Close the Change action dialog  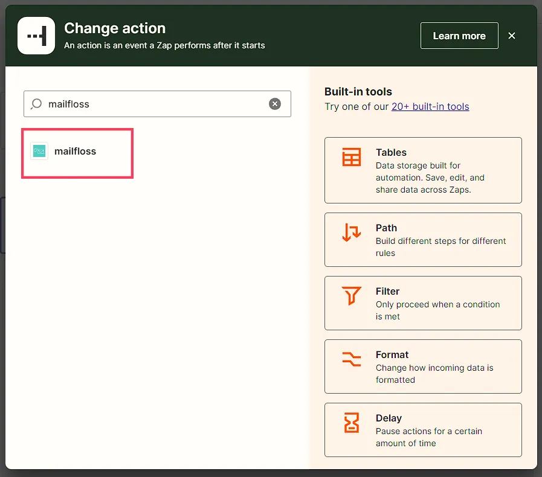point(512,36)
